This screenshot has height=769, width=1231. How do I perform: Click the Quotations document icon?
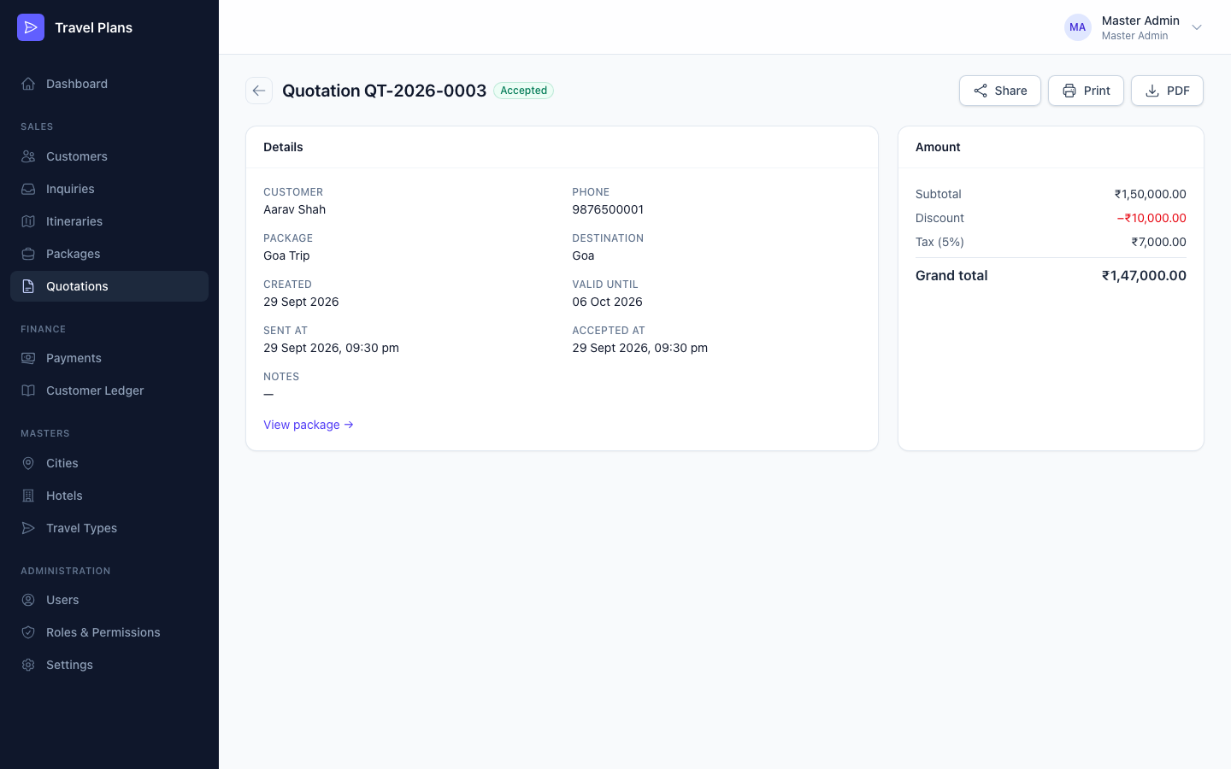(x=28, y=286)
